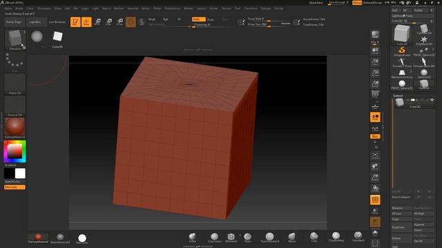Click the Zoom3D view icon

coord(375,178)
